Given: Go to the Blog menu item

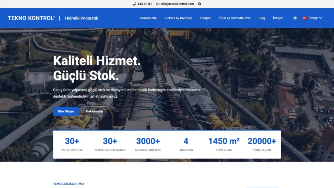Looking at the screenshot, I should coord(262,18).
